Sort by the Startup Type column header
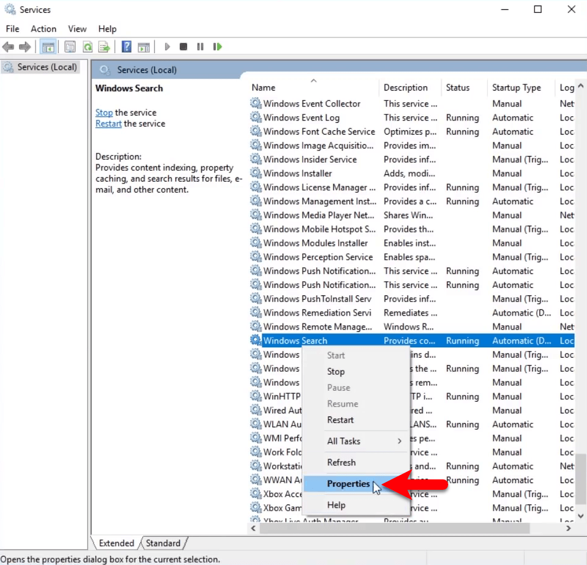Viewport: 587px width, 565px height. [521, 87]
